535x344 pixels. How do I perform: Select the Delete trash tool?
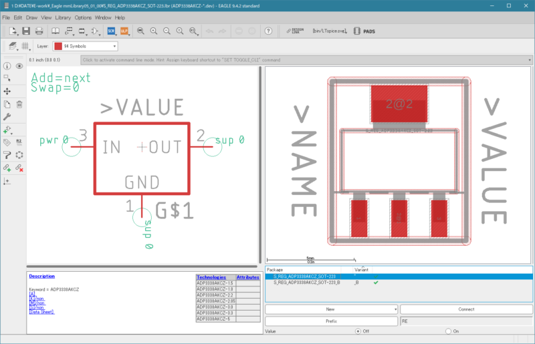[x=19, y=104]
